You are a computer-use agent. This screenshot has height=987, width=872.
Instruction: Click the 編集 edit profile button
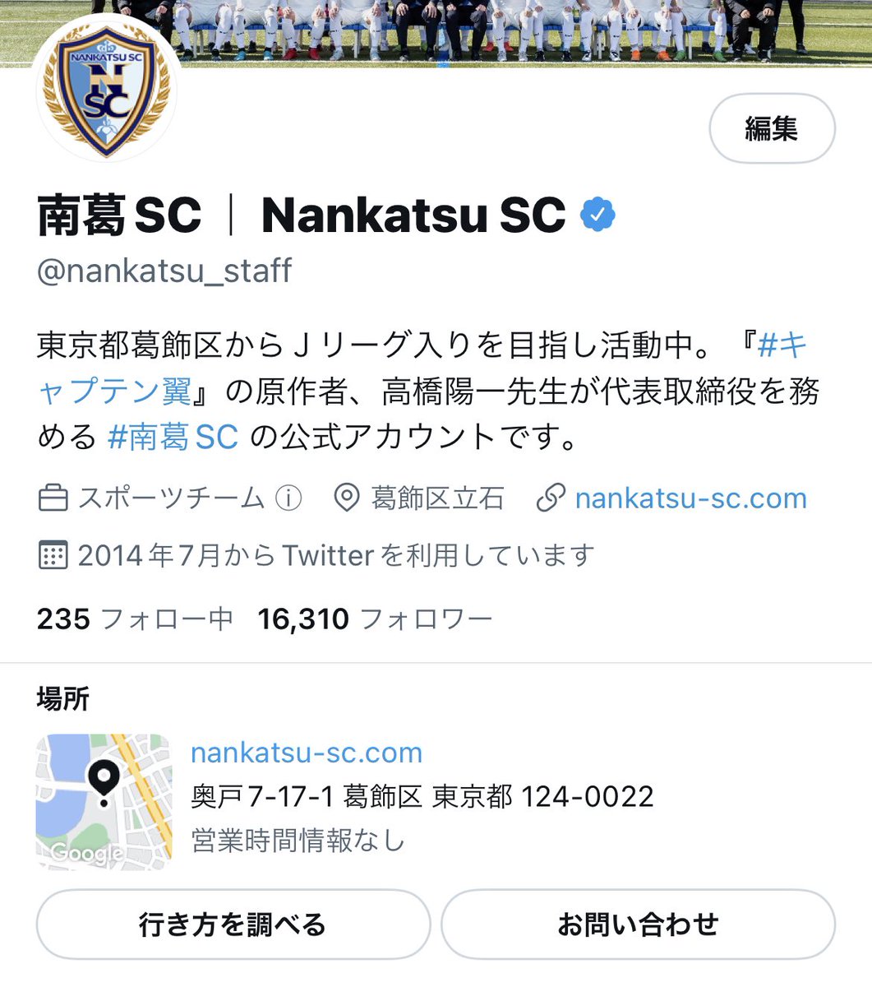772,128
